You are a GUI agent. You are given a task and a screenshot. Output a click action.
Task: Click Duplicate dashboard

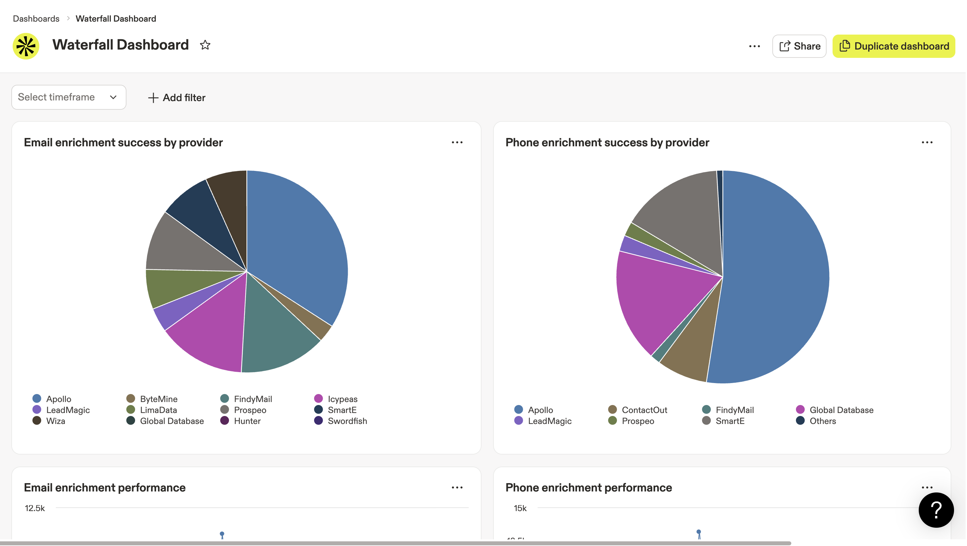[893, 46]
